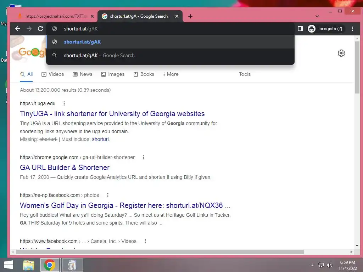Open the network tray icon
The height and width of the screenshot is (272, 363).
click(321, 265)
